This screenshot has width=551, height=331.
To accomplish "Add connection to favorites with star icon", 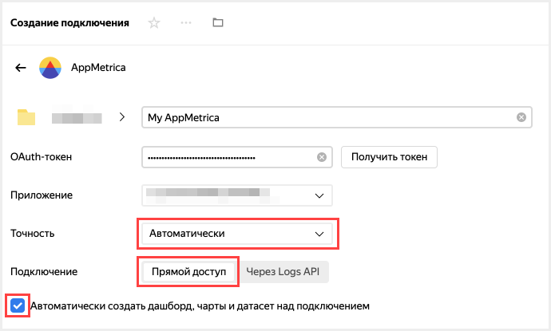I will [x=154, y=23].
